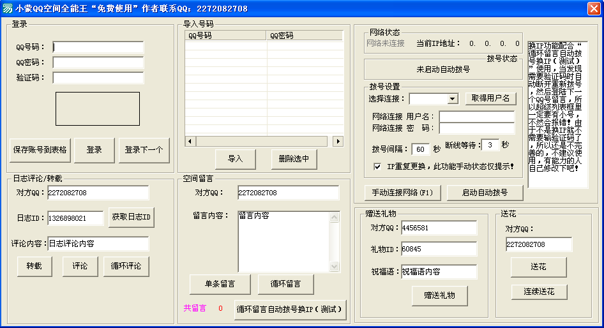
Task: Click the 换IP功能 description text box
Action: [x=557, y=114]
